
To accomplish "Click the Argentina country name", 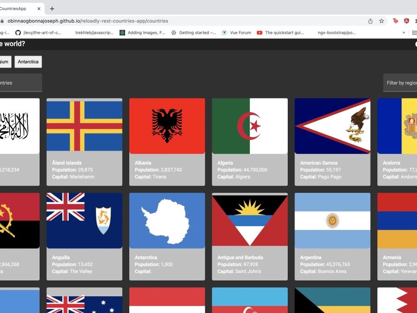I will pos(311,257).
